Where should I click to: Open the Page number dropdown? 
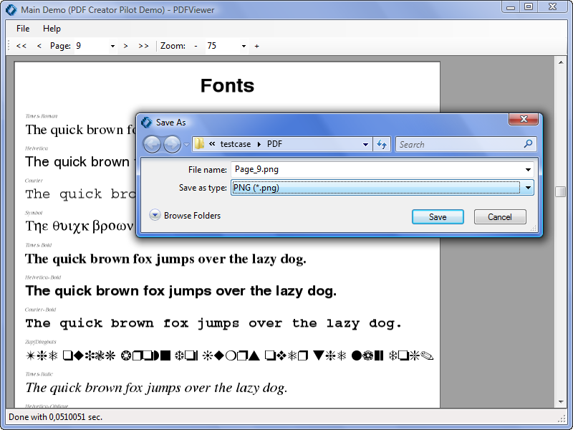coord(112,46)
